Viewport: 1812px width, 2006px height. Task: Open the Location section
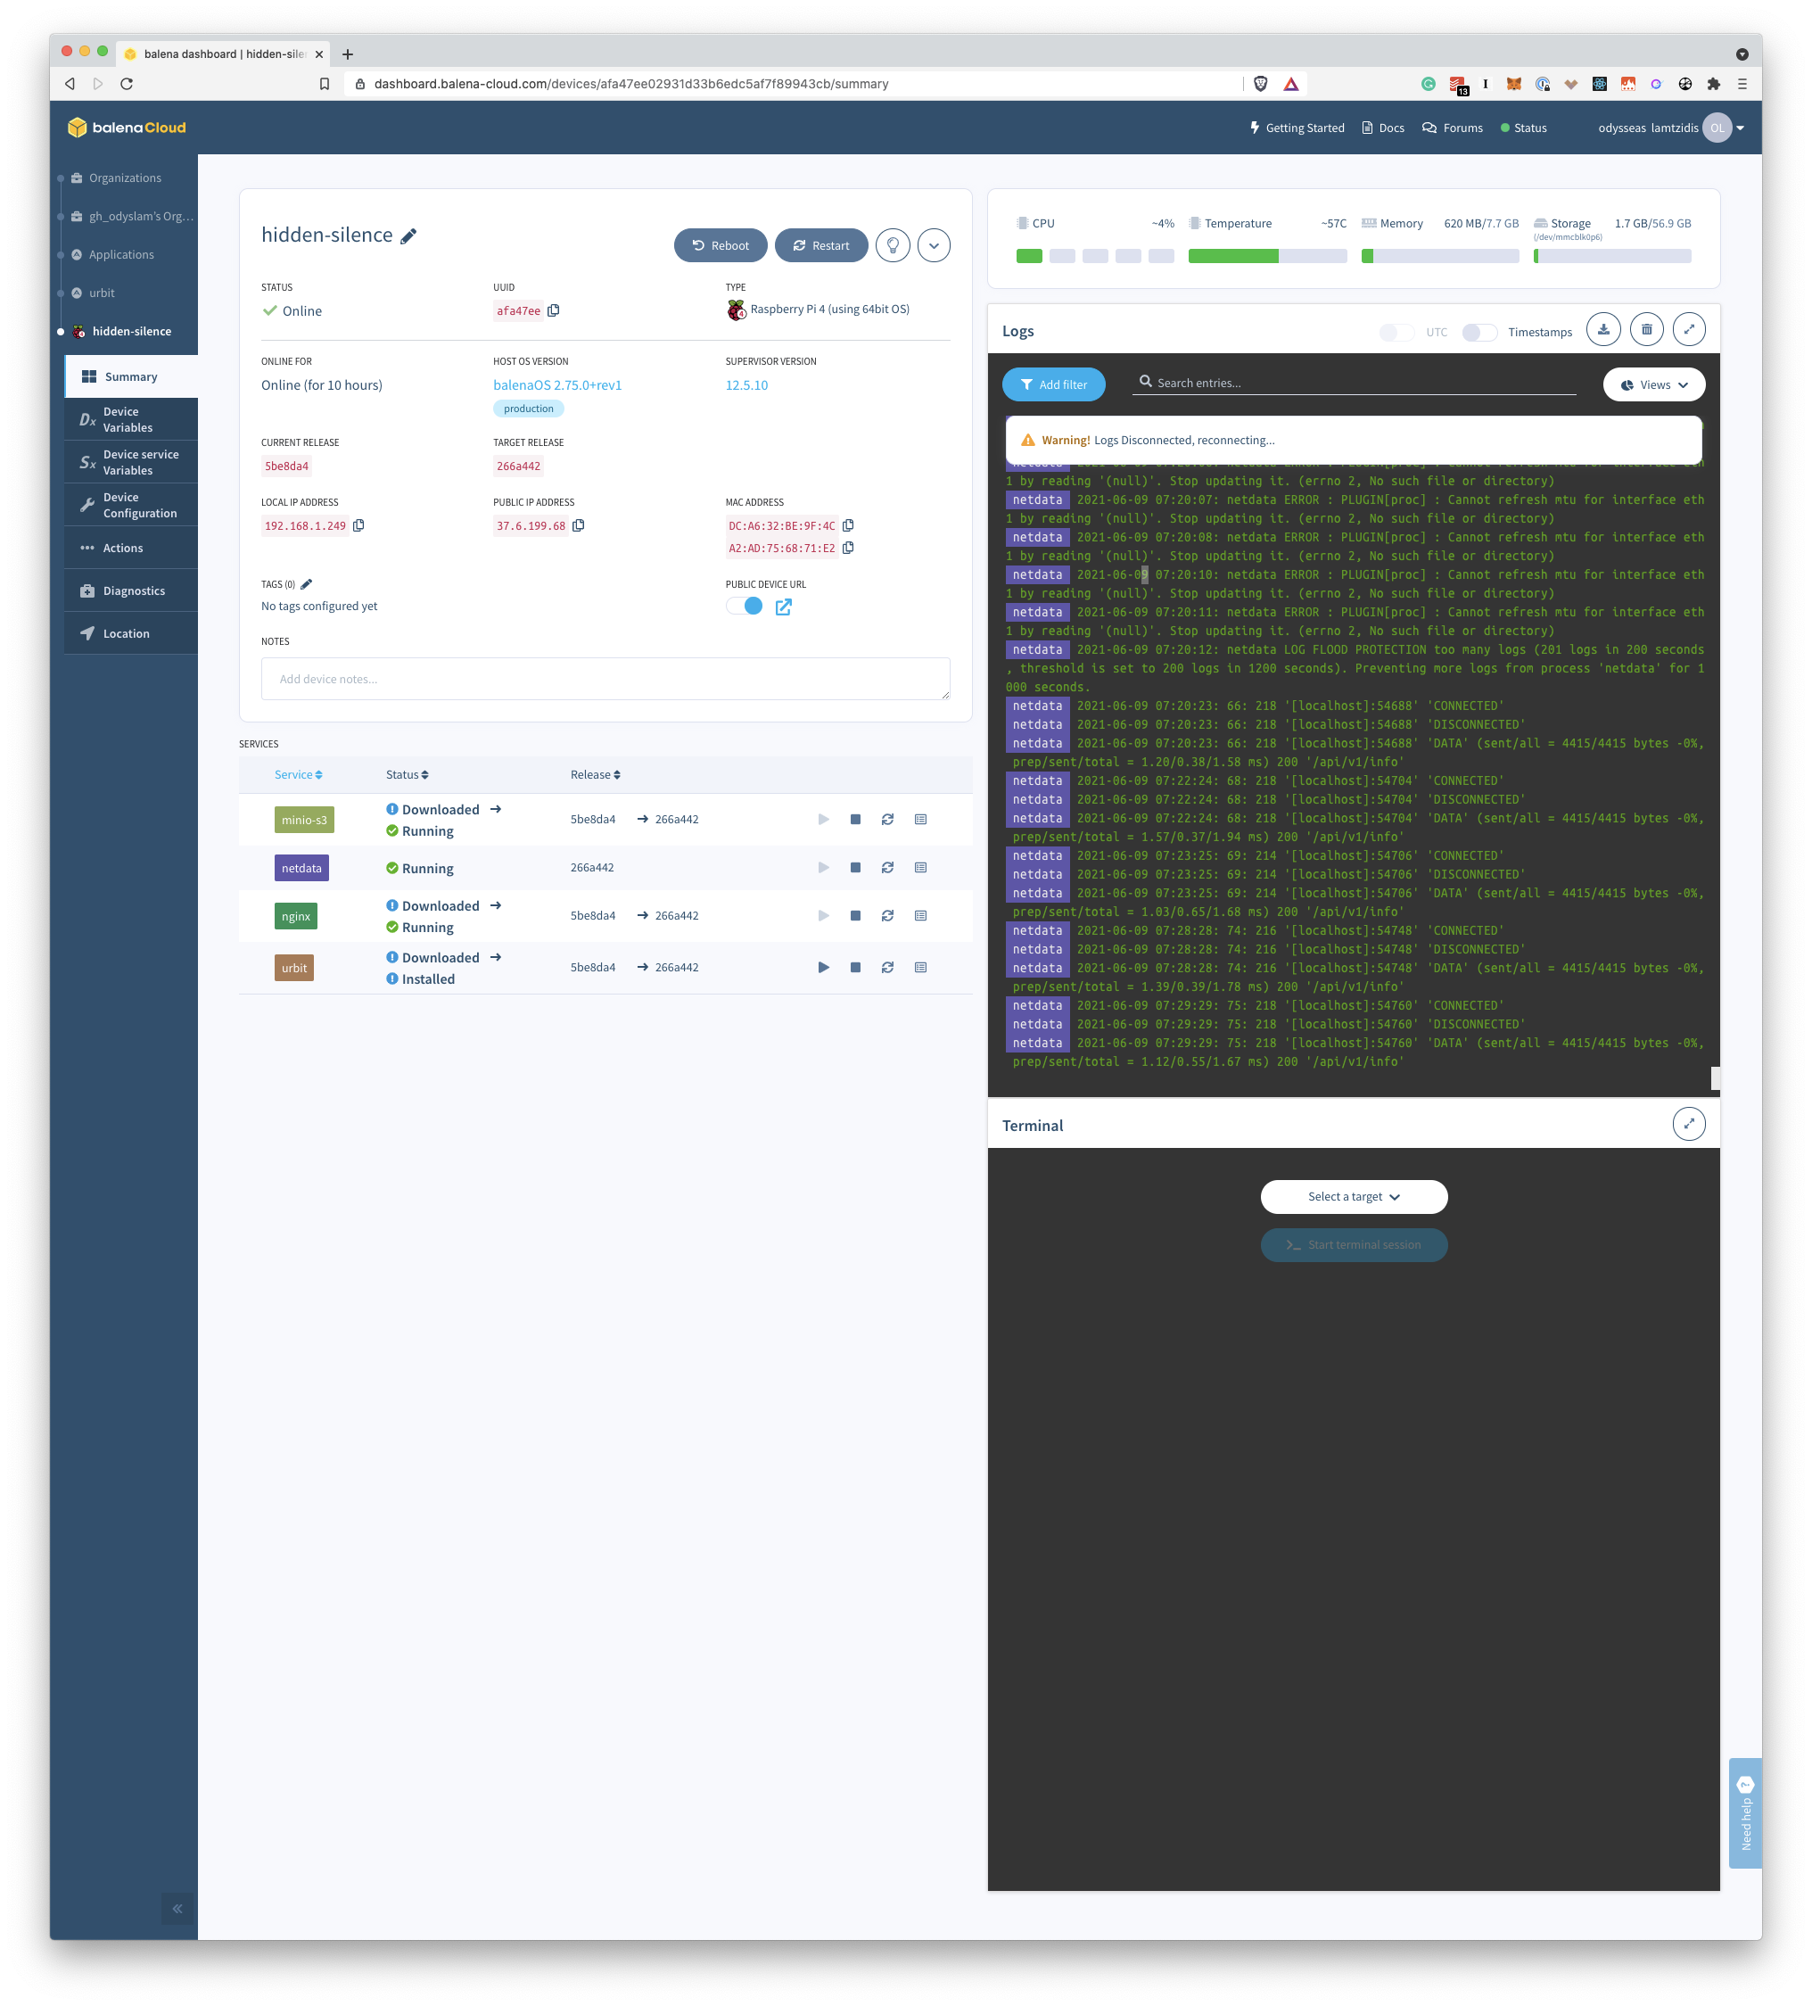131,634
